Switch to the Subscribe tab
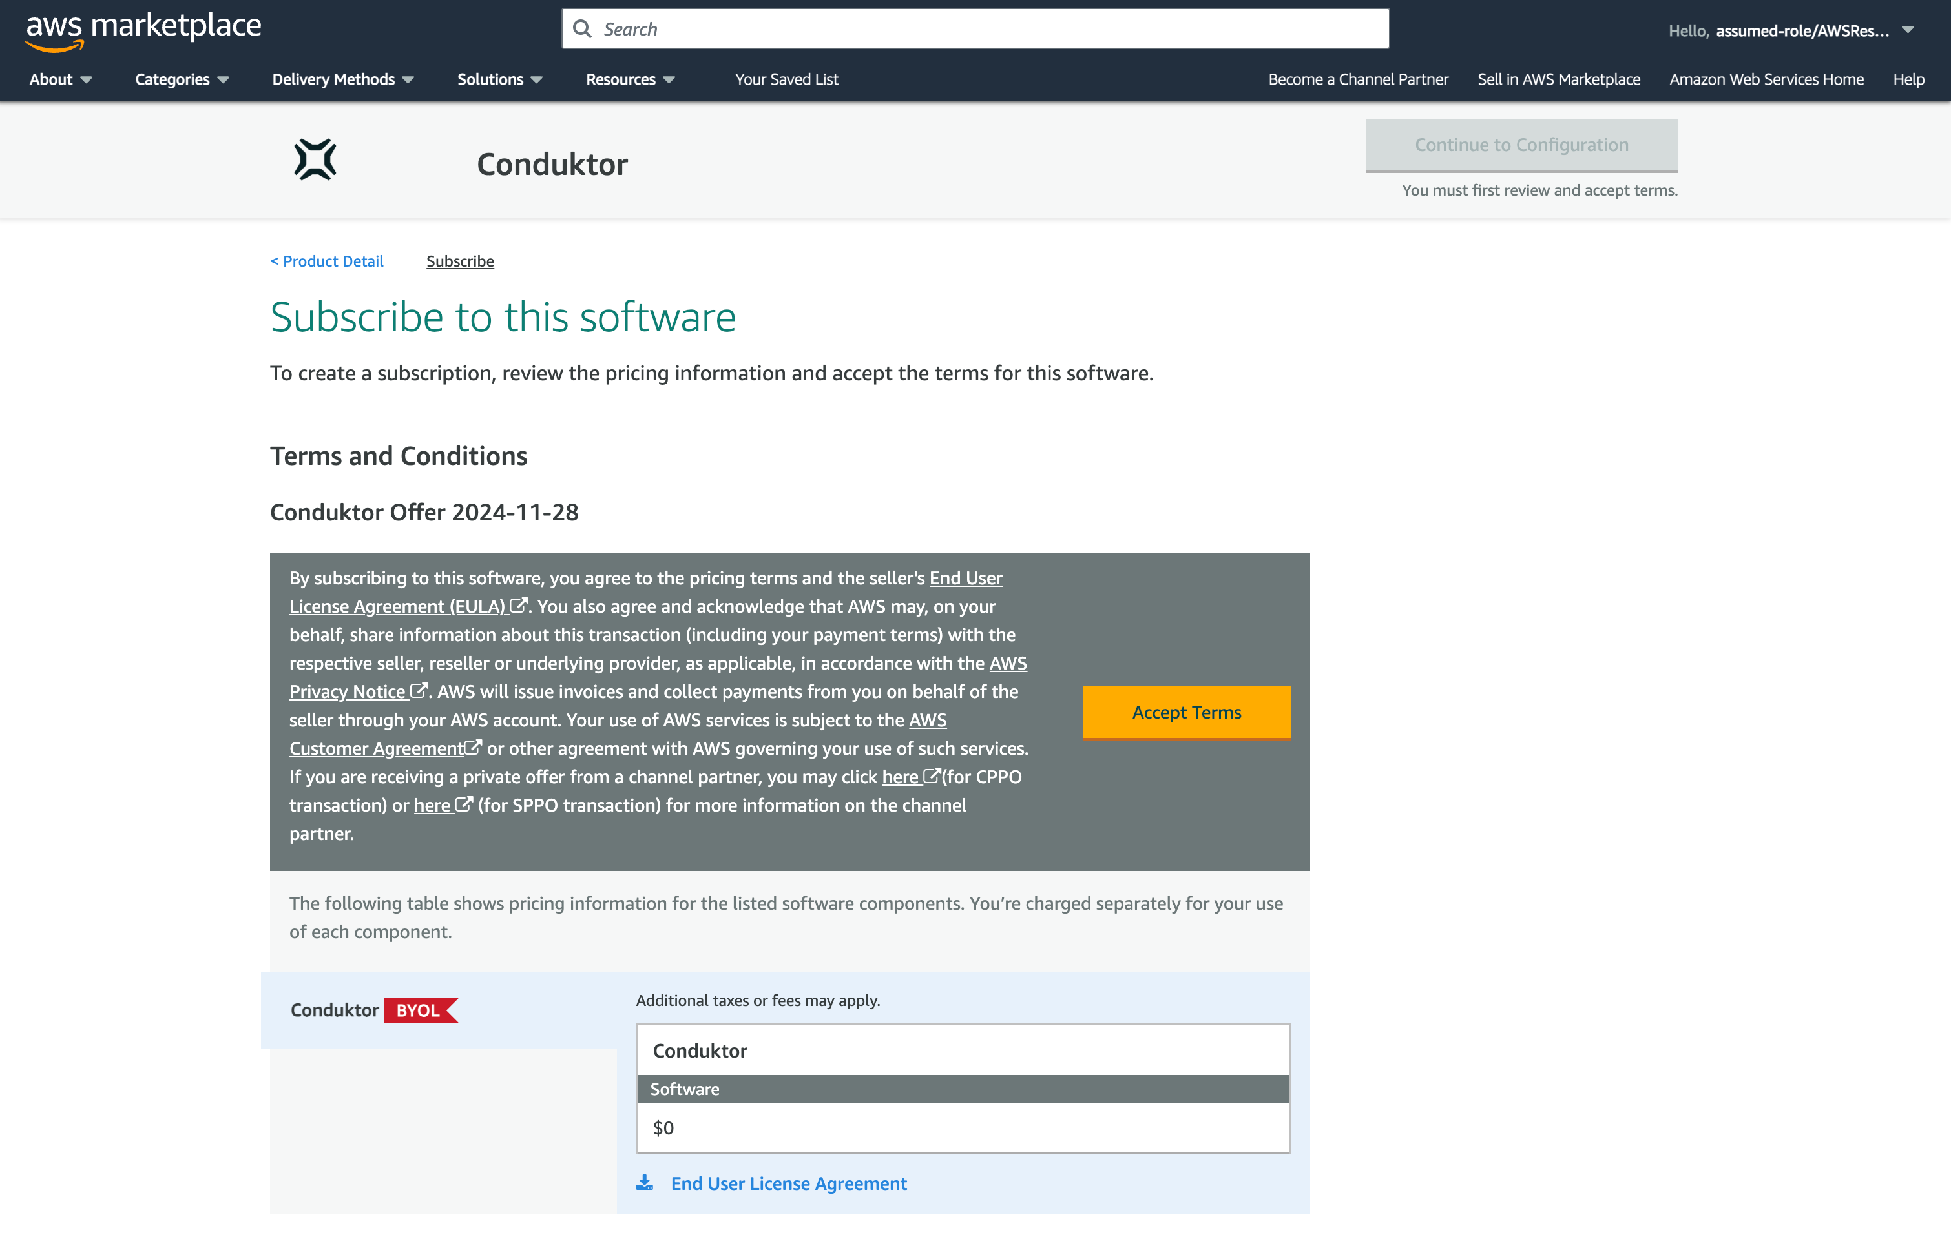The height and width of the screenshot is (1239, 1951). tap(459, 261)
